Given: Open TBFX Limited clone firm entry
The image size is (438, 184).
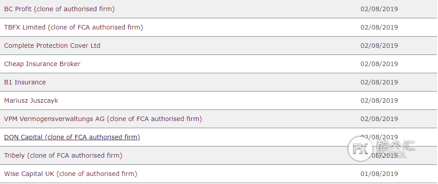Looking at the screenshot, I should 74,27.
